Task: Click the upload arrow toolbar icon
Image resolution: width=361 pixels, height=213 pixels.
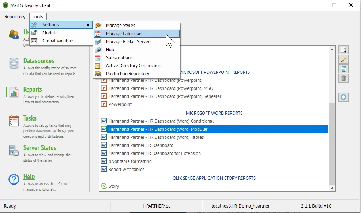Action: (x=343, y=97)
